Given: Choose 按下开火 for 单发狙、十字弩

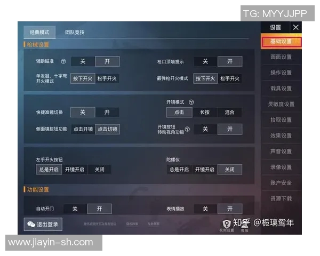Looking at the screenshot, I should 83,78.
